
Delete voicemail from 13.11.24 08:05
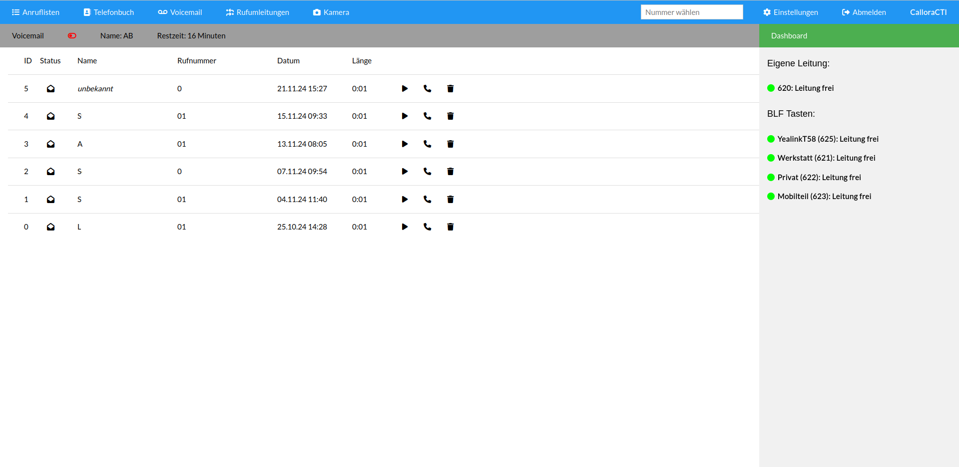(x=451, y=144)
